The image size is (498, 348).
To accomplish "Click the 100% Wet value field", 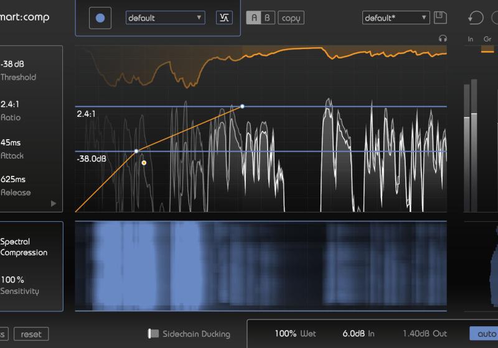I will [295, 334].
